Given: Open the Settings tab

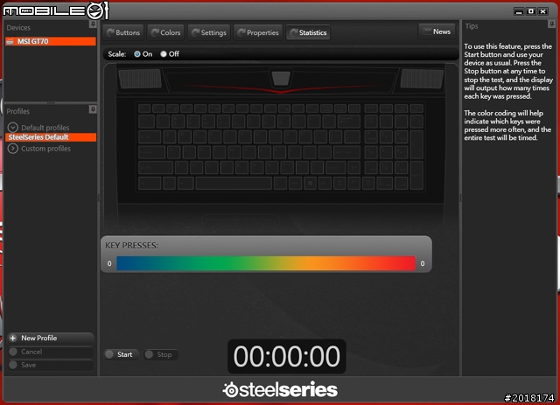Looking at the screenshot, I should tap(209, 32).
